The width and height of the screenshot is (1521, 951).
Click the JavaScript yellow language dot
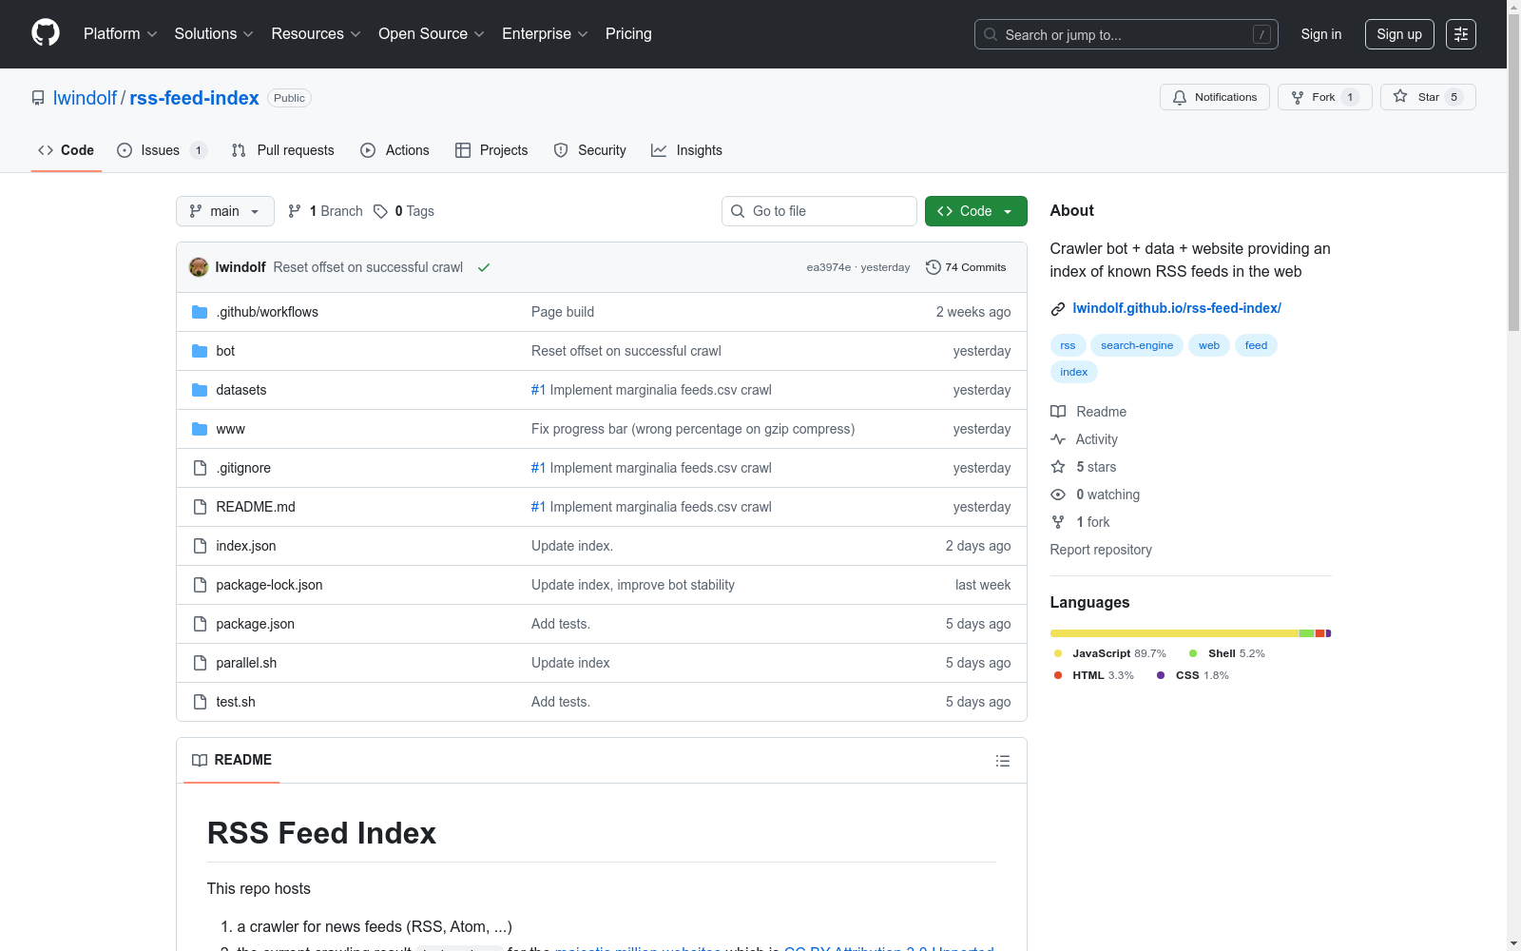coord(1058,653)
